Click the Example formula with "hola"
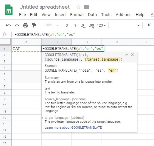The image size is (154, 146). [x=82, y=70]
